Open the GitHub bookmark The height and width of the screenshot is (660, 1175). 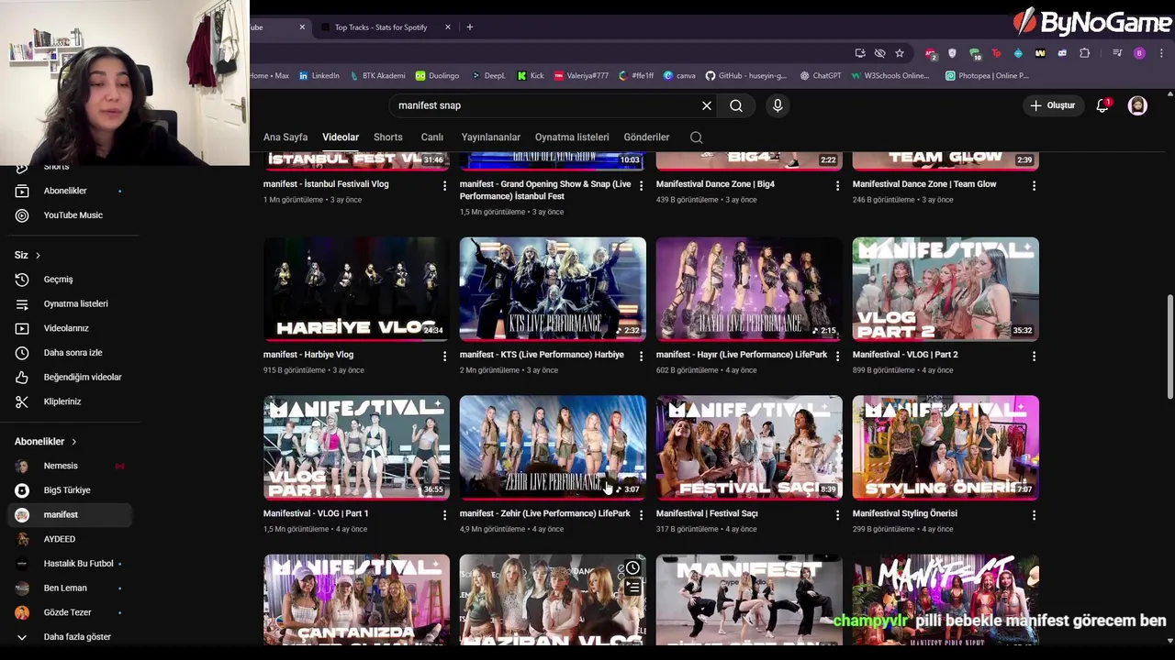click(x=745, y=76)
